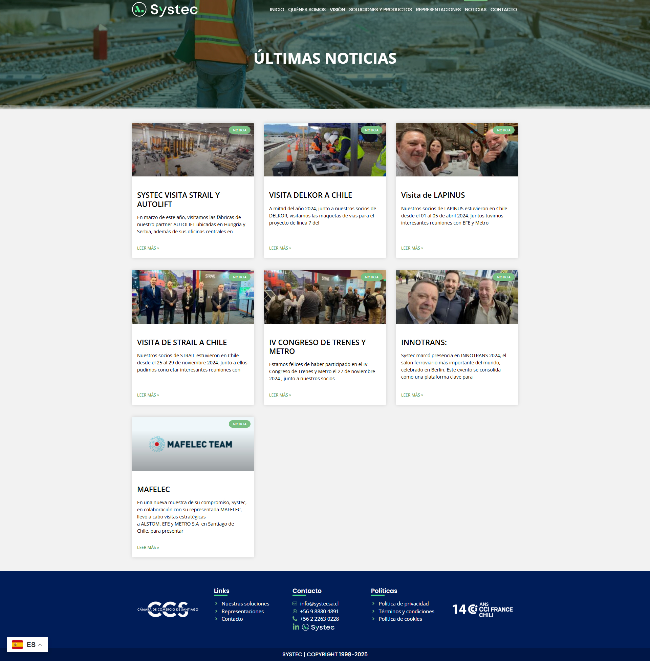This screenshot has width=650, height=661.
Task: Click LEER MÁS under Strail y Autolift
Action: [148, 248]
